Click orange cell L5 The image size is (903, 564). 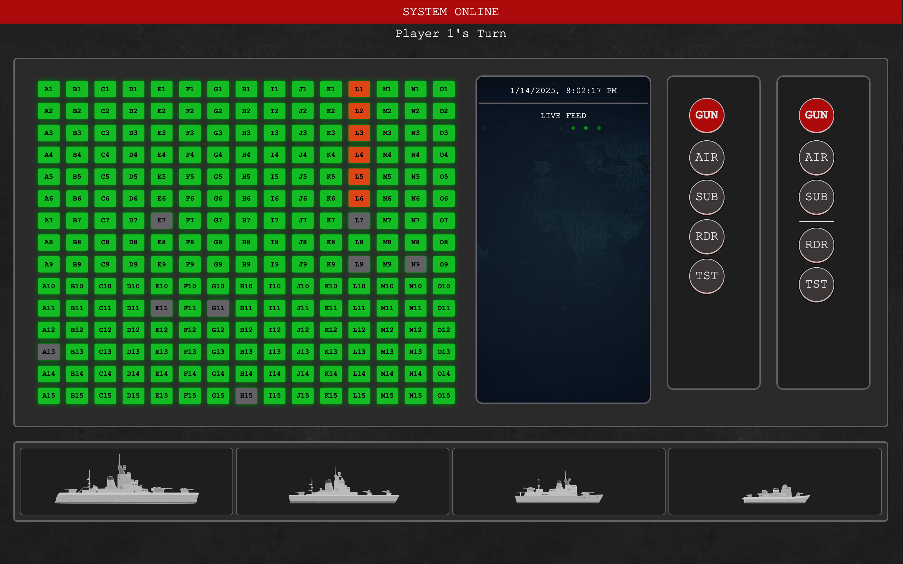pyautogui.click(x=359, y=177)
